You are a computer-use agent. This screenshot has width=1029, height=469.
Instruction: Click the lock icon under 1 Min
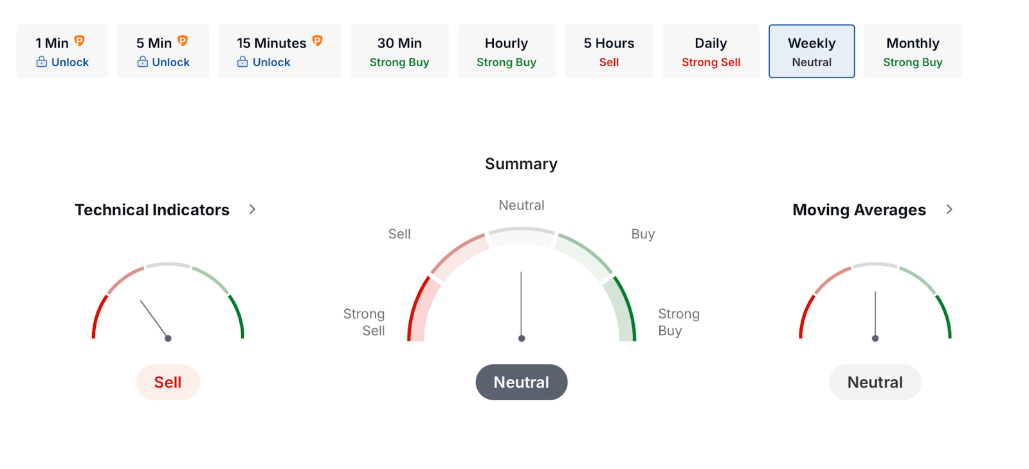click(x=42, y=62)
